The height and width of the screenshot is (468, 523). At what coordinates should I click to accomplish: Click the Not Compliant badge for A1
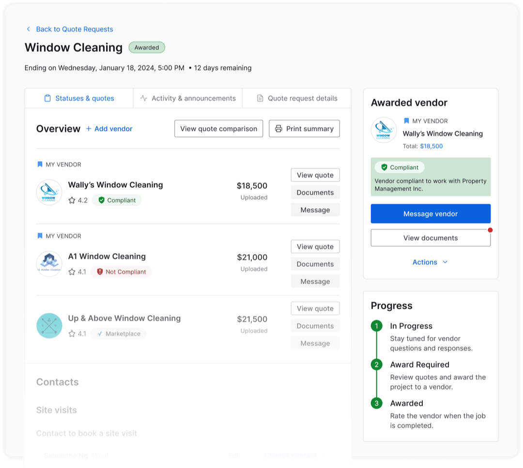(121, 272)
